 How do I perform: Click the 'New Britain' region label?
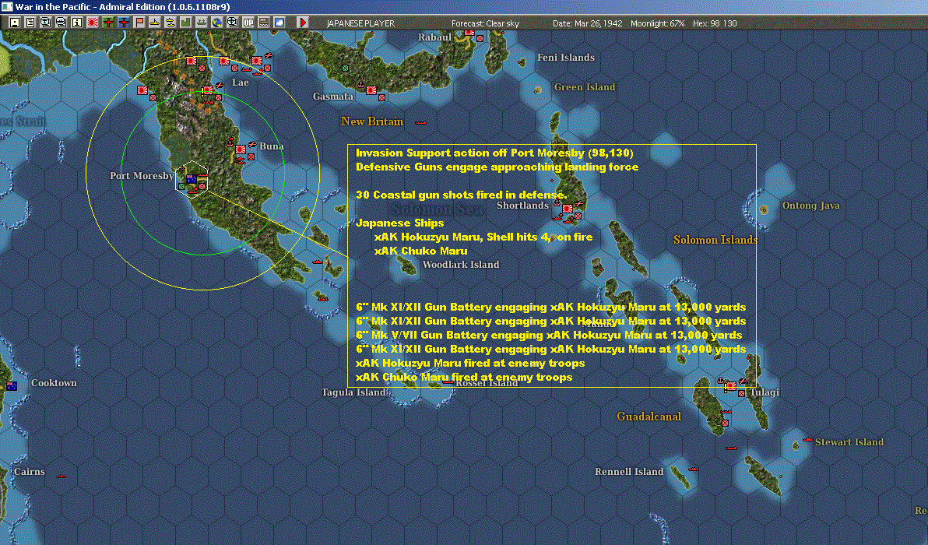click(x=371, y=121)
